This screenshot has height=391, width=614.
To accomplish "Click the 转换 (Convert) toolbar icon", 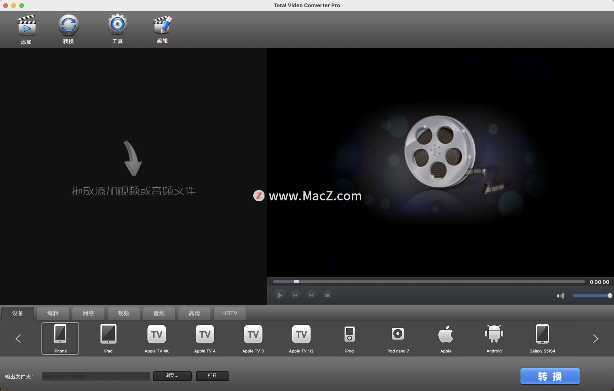I will 68,25.
